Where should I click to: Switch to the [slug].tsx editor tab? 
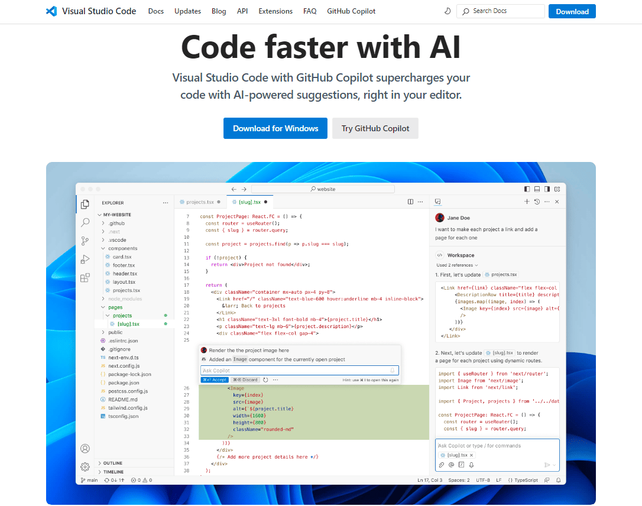coord(249,202)
